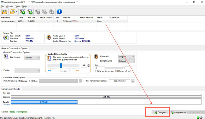Increase bitrate with the spinner up arrow
The width and height of the screenshot is (205, 119).
(88, 65)
